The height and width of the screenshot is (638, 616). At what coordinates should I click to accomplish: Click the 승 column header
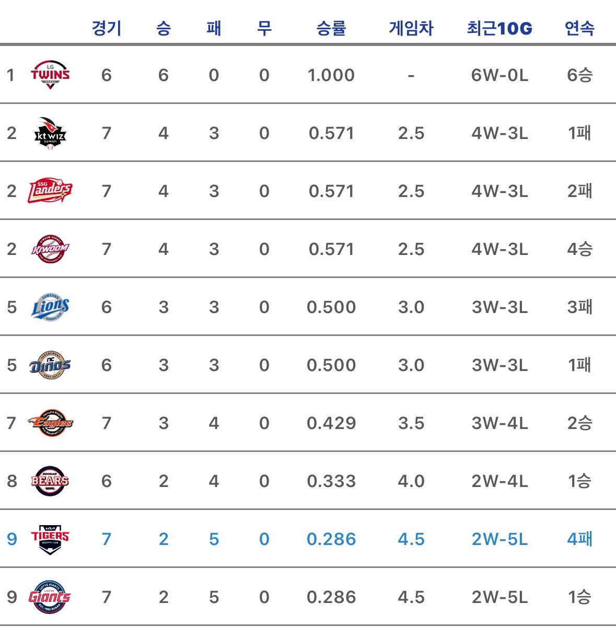[x=164, y=28]
